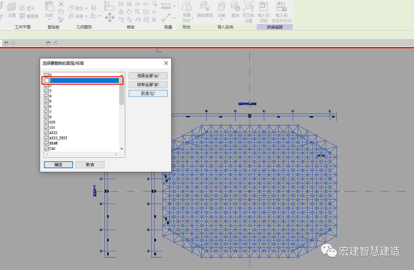Select the AXIS layer name
The width and height of the screenshot is (414, 270).
(x=53, y=133)
